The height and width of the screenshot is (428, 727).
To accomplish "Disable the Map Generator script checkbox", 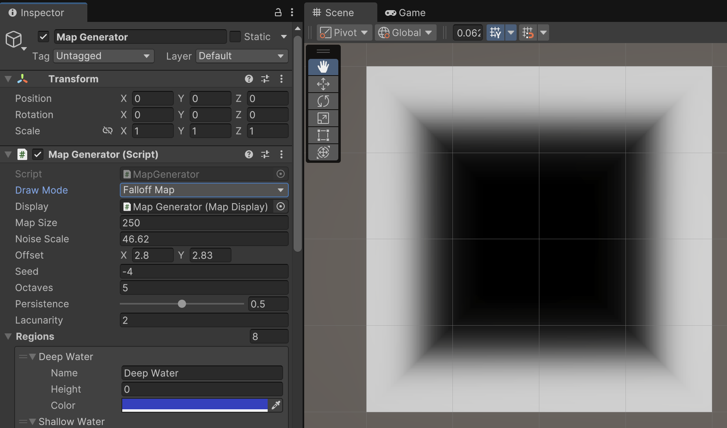I will click(x=38, y=154).
